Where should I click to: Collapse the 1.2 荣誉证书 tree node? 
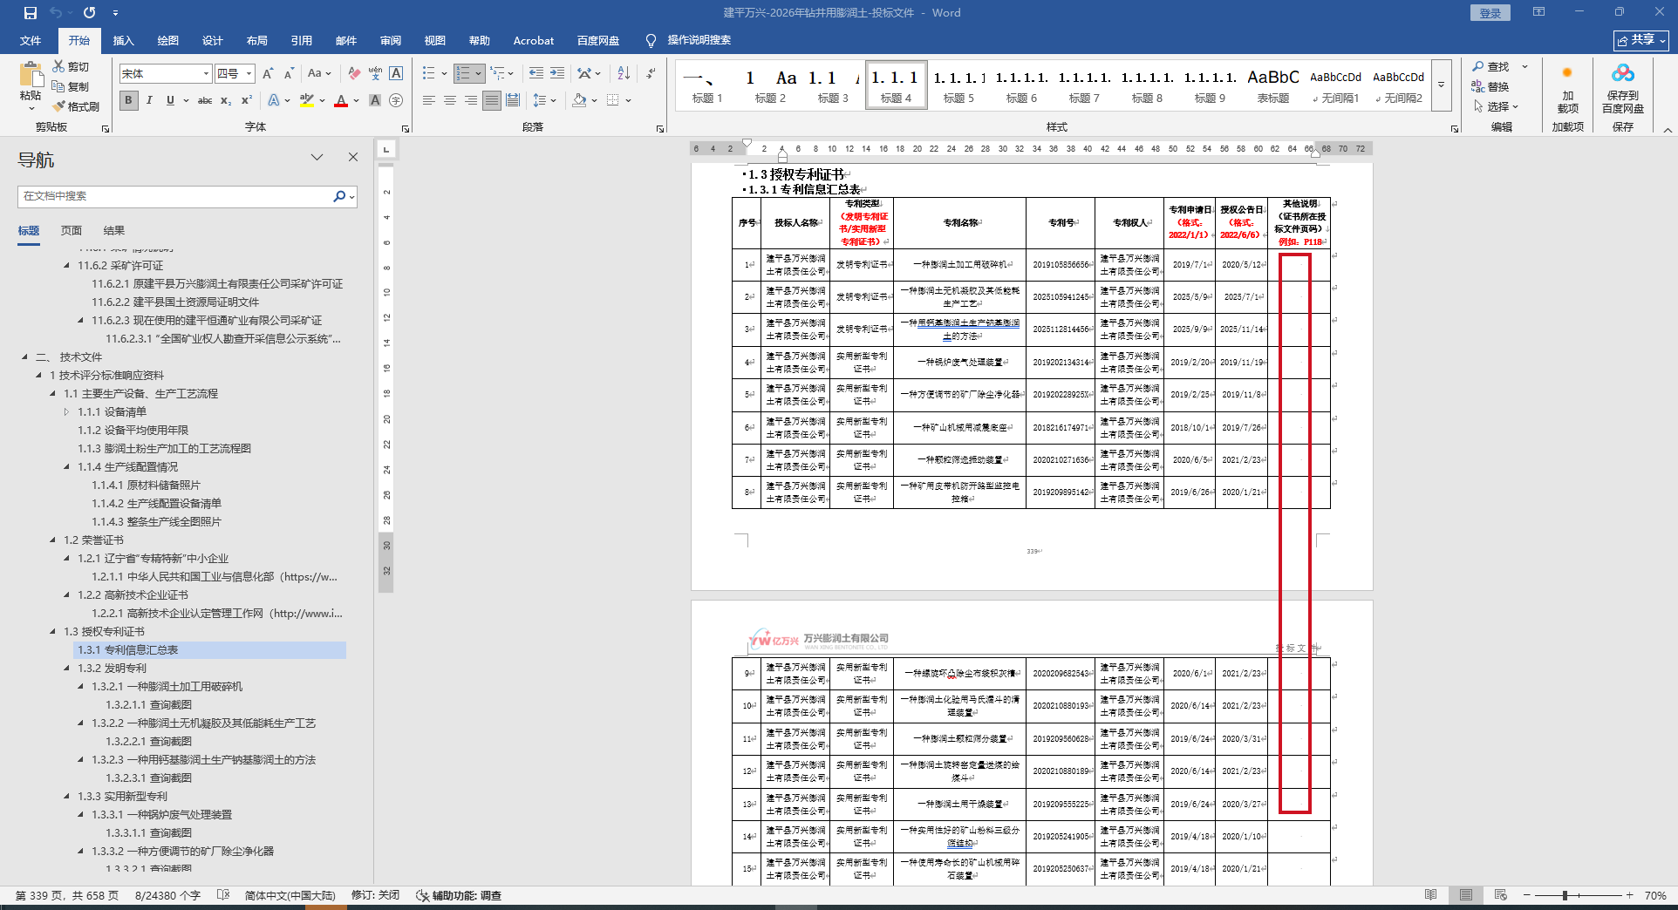click(52, 540)
